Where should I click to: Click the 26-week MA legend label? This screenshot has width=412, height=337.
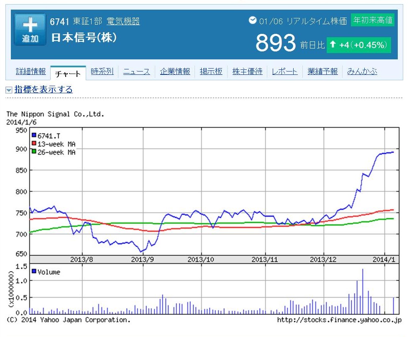tap(56, 152)
